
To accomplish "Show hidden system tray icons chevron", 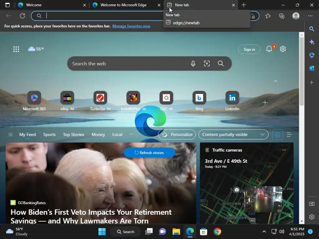I will (264, 232).
